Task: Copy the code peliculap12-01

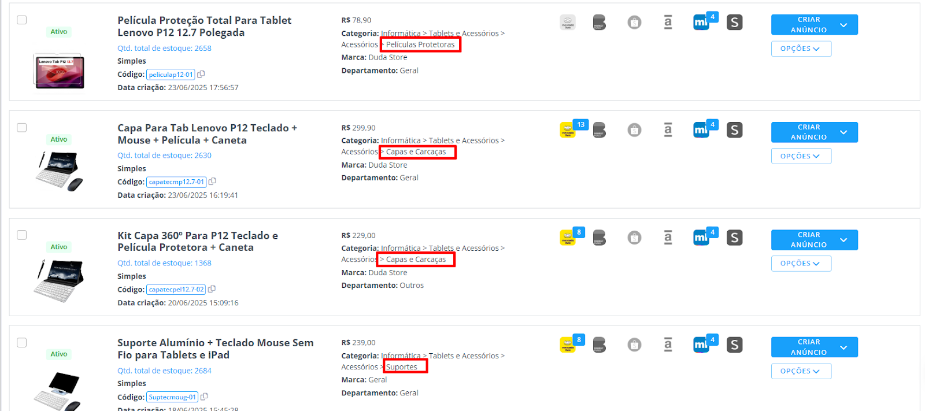Action: tap(201, 75)
